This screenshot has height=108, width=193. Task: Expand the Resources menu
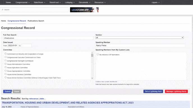click(x=100, y=2)
